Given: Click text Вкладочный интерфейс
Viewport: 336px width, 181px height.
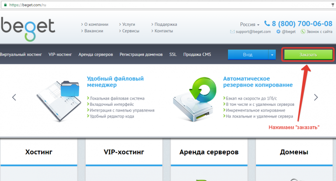Looking at the screenshot, I should click(112, 104).
